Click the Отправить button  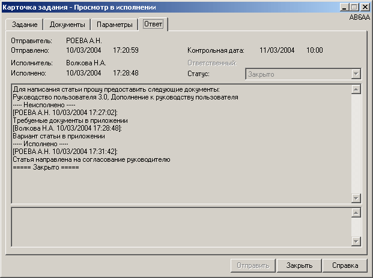(x=252, y=265)
